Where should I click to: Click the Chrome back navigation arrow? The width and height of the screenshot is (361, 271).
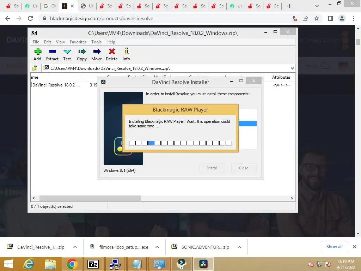pyautogui.click(x=8, y=18)
